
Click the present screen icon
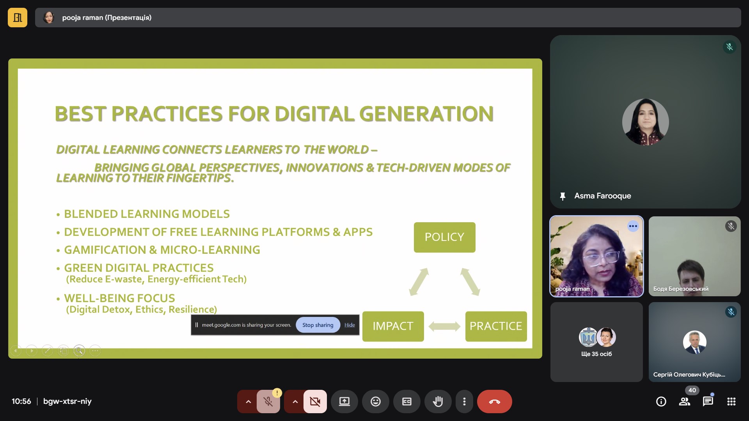[344, 402]
